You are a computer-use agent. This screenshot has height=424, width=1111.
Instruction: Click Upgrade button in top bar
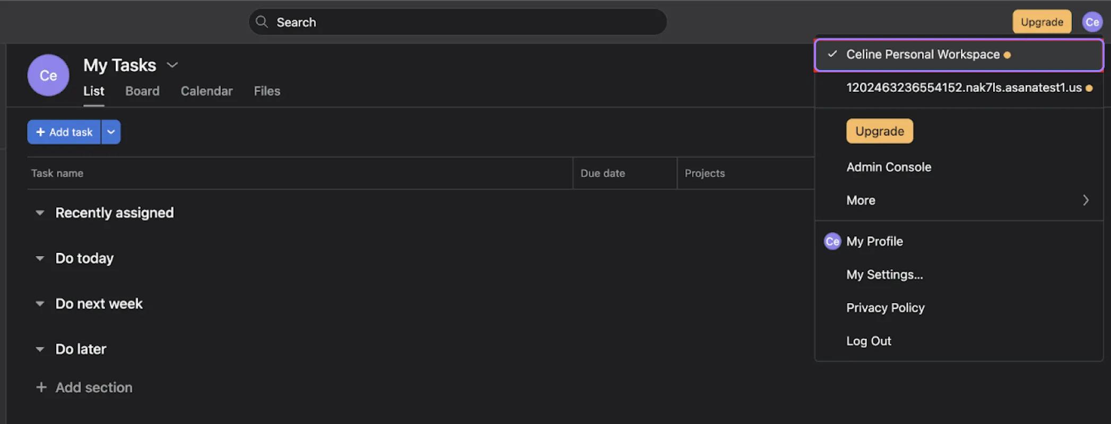click(1041, 22)
